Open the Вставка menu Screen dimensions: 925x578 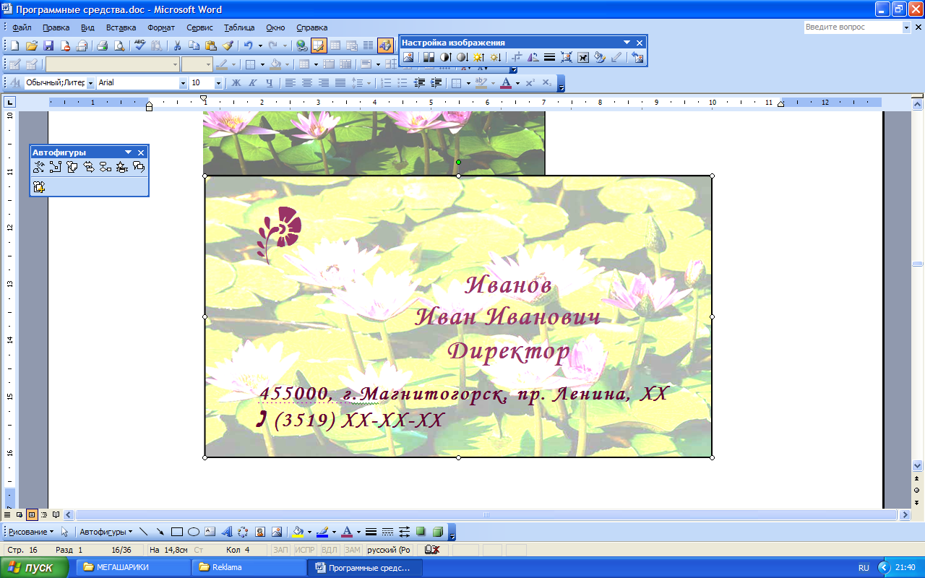pyautogui.click(x=121, y=27)
